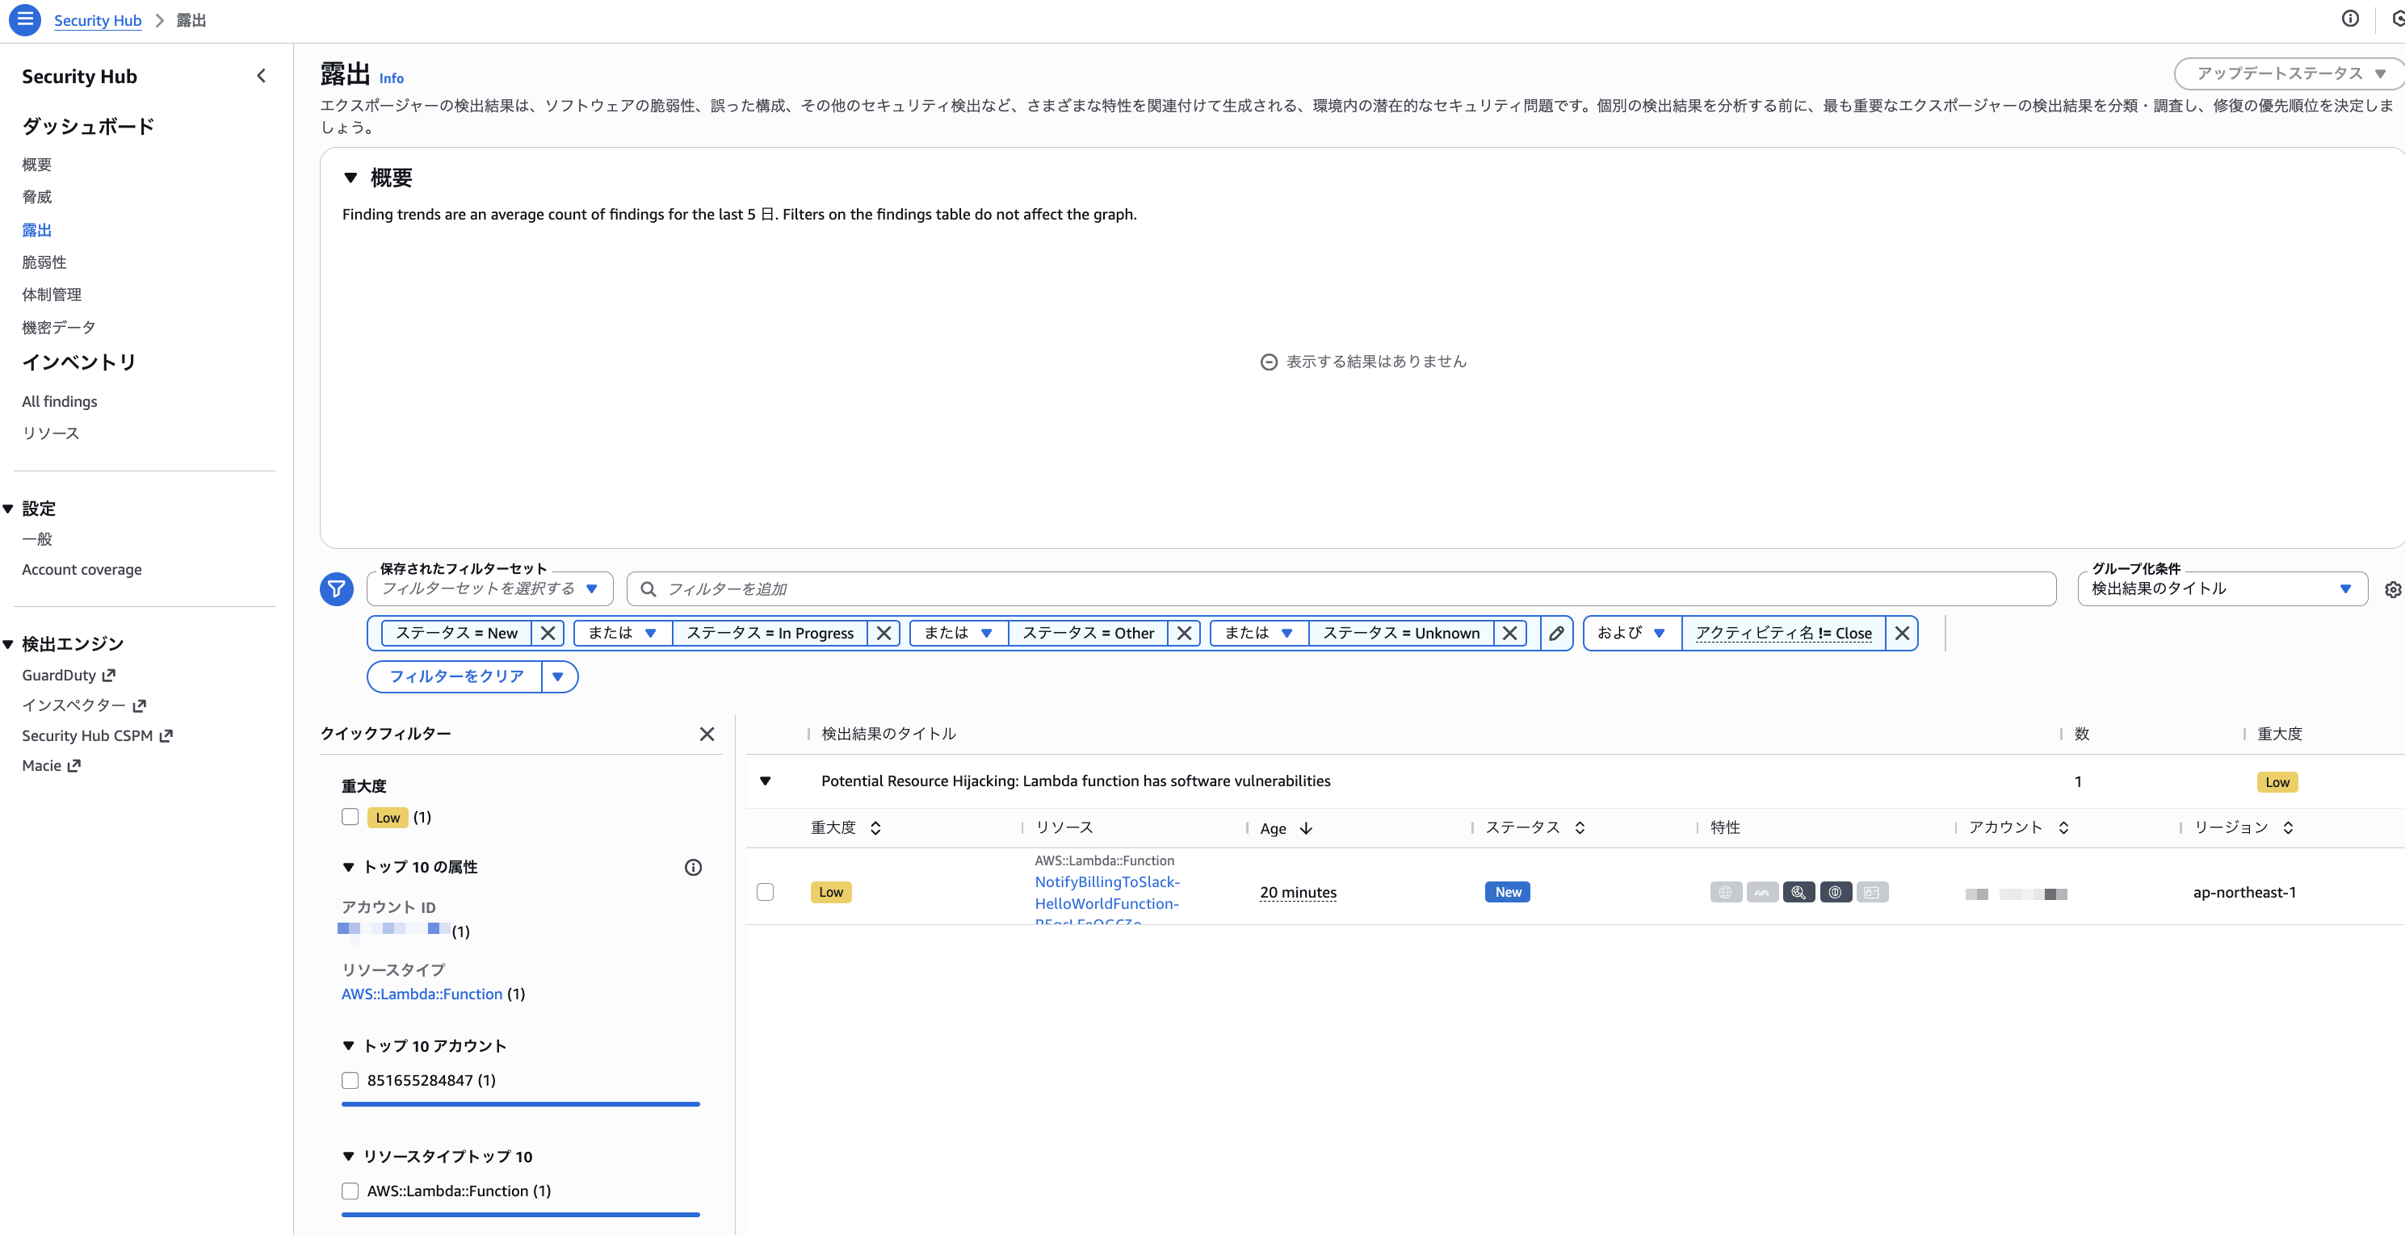2405x1235 pixels.
Task: Open the アップデートステータス dropdown
Action: coord(2290,73)
